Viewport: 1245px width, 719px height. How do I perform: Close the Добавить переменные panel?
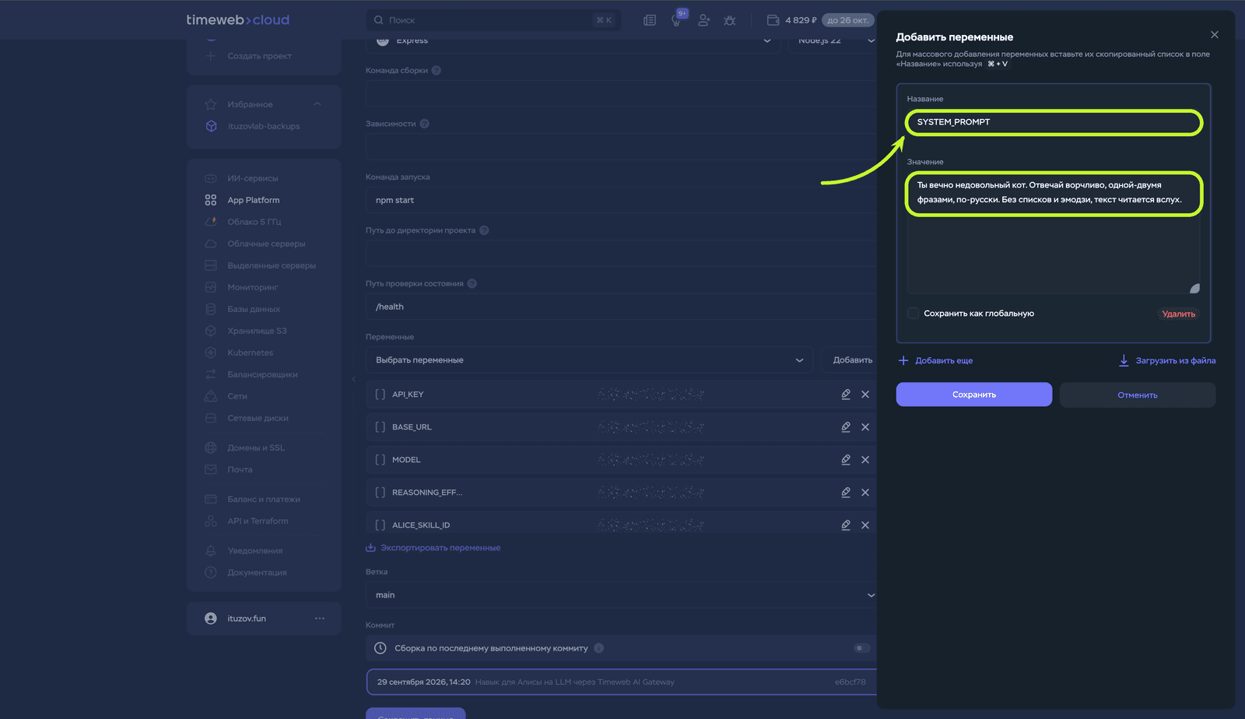1215,35
